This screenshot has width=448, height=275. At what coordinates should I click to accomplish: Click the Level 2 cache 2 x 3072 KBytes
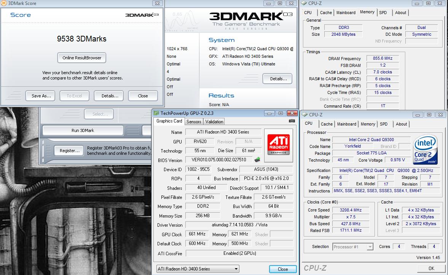[x=421, y=224]
